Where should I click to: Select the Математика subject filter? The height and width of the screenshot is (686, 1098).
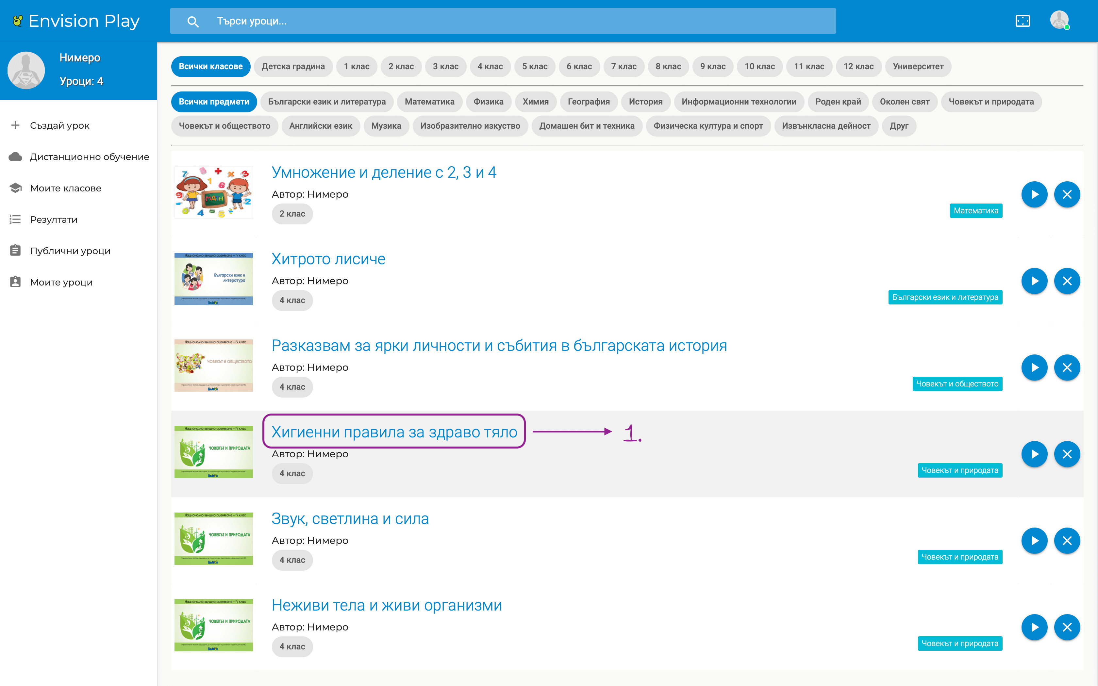point(429,102)
